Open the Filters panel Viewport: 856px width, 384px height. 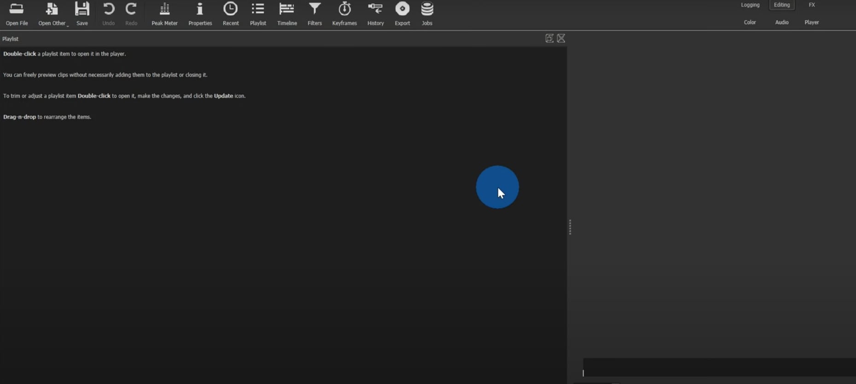(315, 13)
